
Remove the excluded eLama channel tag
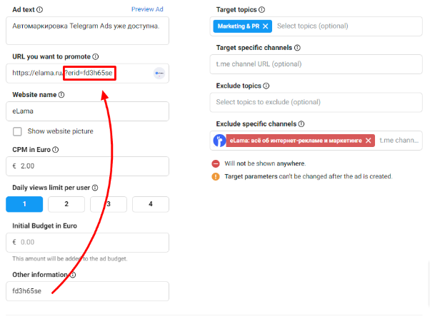369,141
